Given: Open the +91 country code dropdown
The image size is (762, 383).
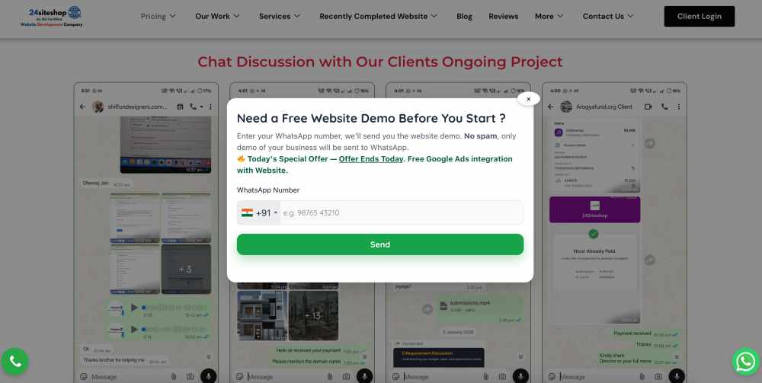Looking at the screenshot, I should [259, 212].
